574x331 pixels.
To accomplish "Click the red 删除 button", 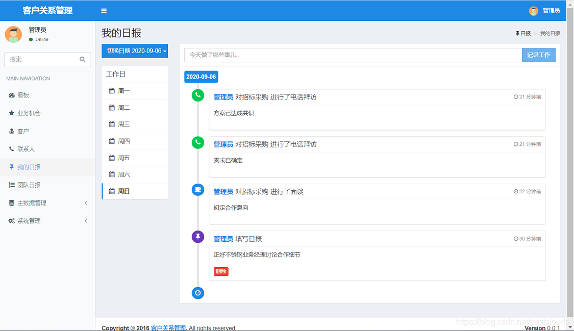I will click(x=221, y=271).
